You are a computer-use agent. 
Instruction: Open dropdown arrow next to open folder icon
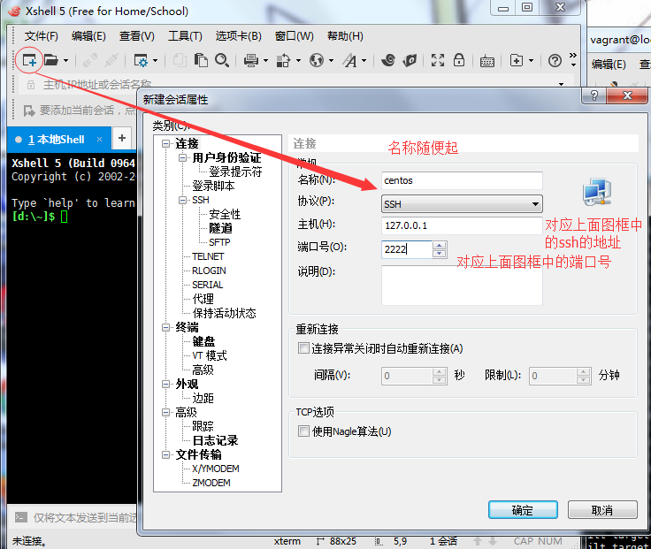point(66,61)
